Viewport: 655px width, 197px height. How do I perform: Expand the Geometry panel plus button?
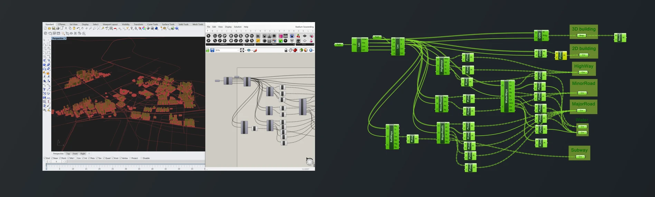(242, 45)
